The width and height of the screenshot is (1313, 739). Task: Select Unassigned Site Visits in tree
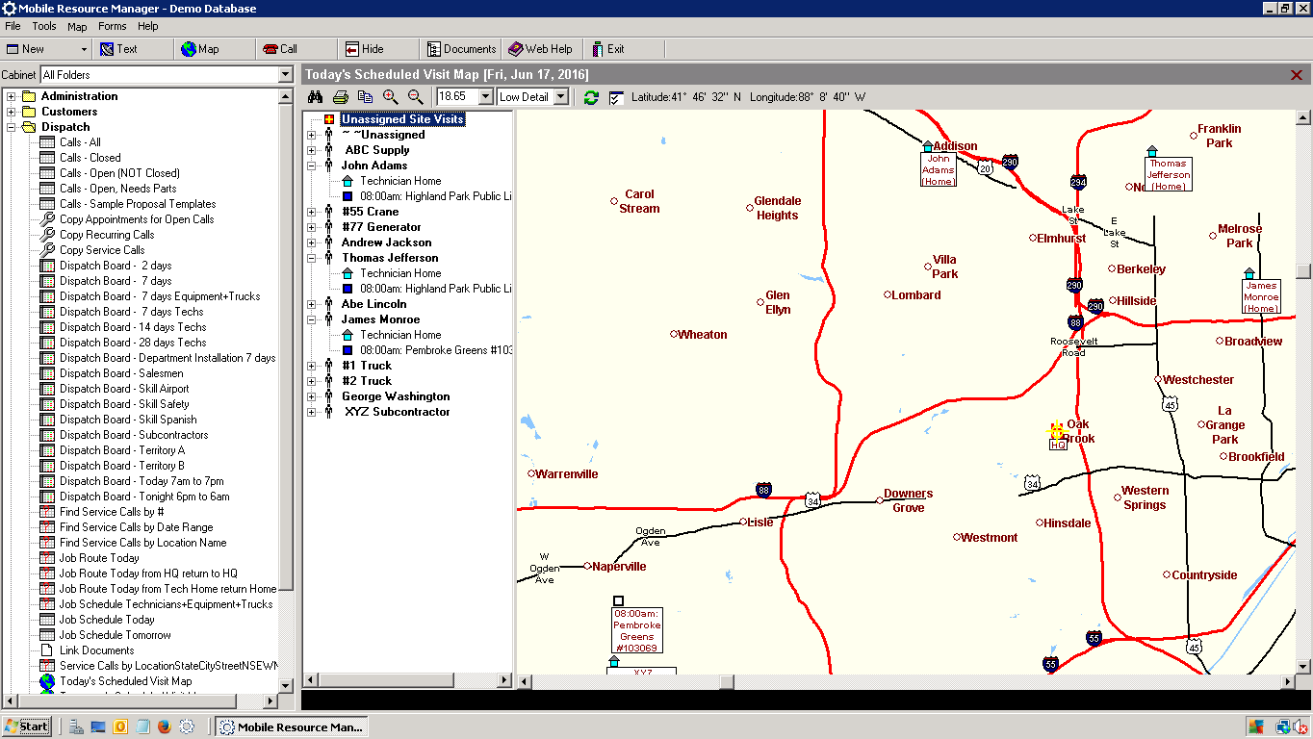[402, 119]
